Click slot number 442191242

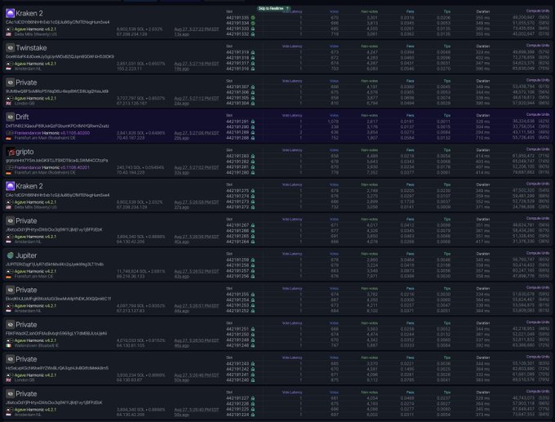(x=238, y=369)
